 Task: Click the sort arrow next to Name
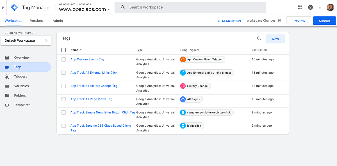click(x=81, y=50)
